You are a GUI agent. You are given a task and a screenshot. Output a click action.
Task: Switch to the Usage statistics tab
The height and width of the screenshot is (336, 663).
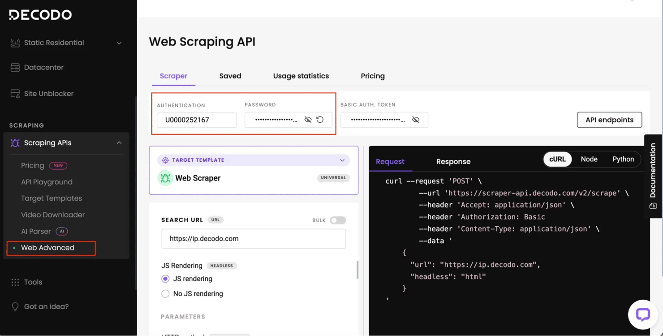[x=301, y=76]
